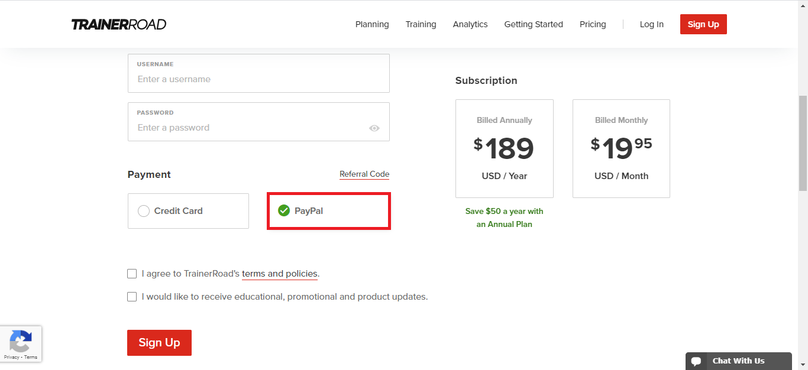Select Credit Card payment option
This screenshot has width=808, height=370.
[188, 211]
